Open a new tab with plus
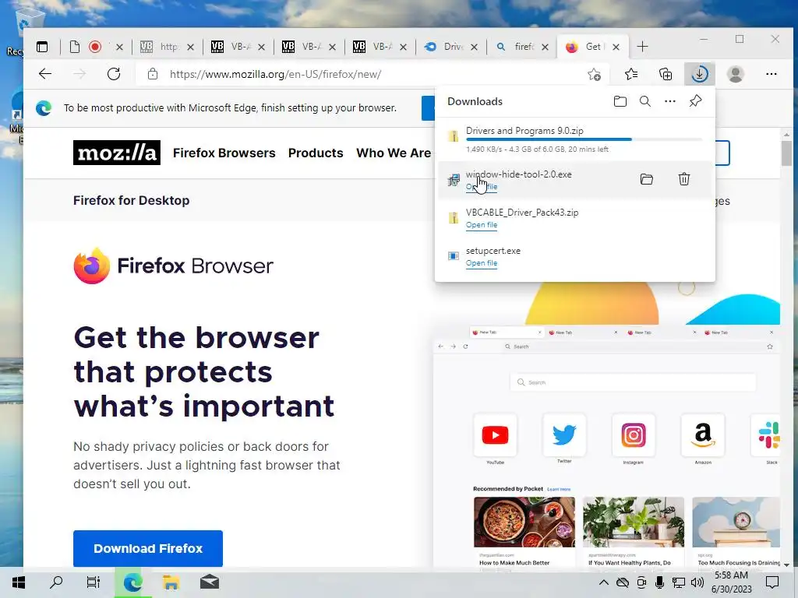 coord(642,47)
